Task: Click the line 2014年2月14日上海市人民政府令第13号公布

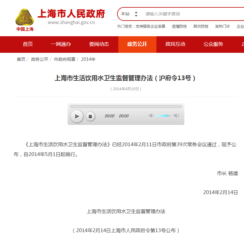Action: 126,231
